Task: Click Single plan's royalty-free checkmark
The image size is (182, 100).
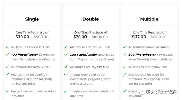Action: [x=7, y=67]
